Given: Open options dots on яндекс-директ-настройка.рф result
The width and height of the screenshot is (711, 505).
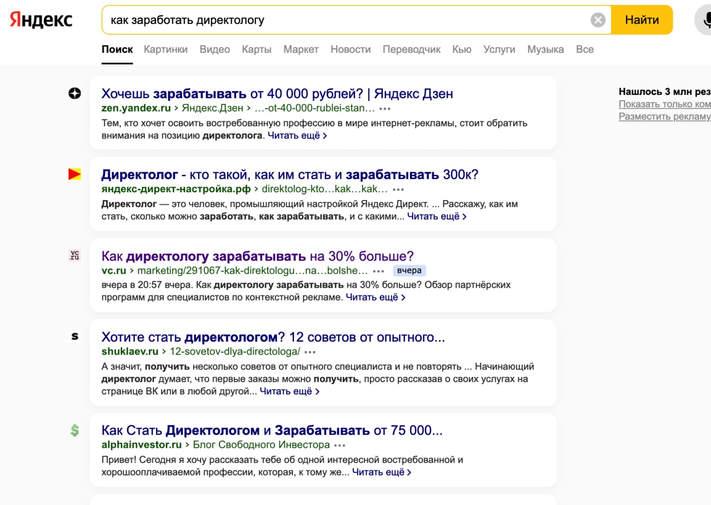Looking at the screenshot, I should pos(398,190).
